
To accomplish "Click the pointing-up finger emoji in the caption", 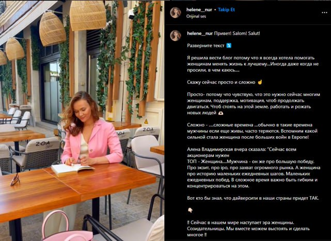I will (x=260, y=82).
